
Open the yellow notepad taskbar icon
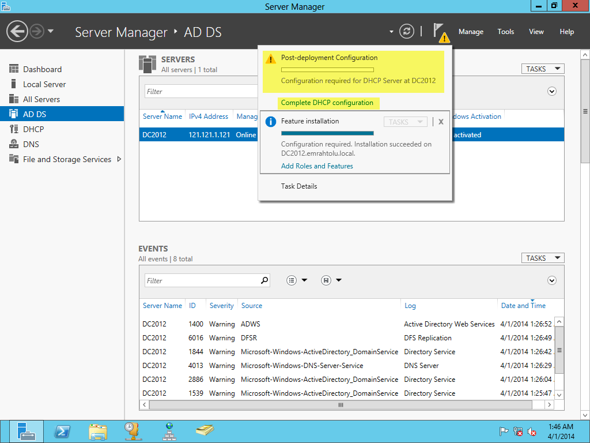coord(205,430)
